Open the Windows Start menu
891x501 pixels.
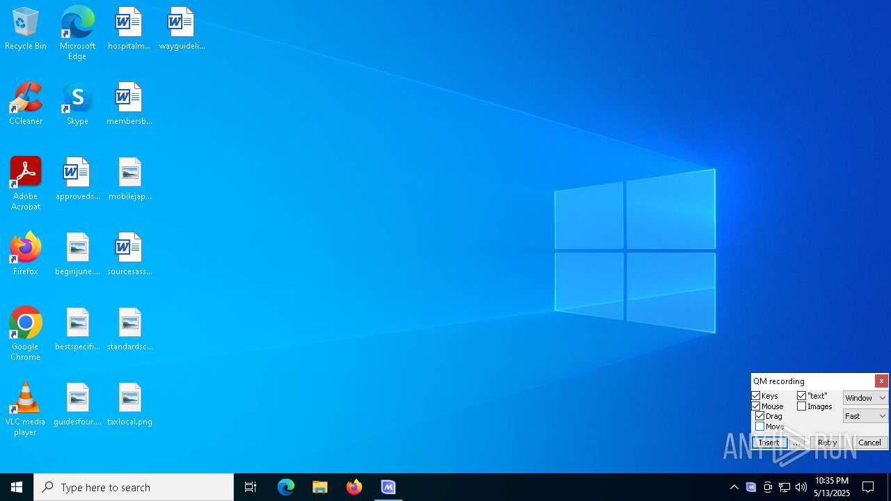pyautogui.click(x=17, y=487)
